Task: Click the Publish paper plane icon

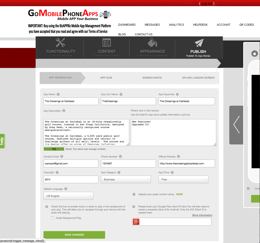Action: 199,43
